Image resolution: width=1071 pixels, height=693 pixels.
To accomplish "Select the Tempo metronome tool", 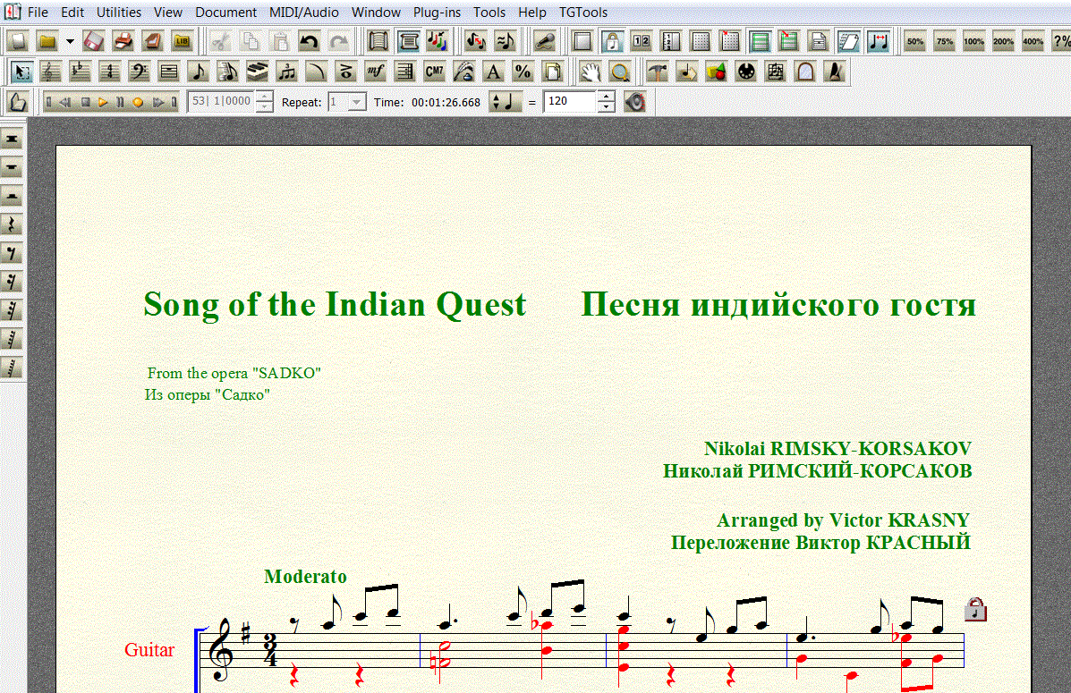I will tap(835, 72).
